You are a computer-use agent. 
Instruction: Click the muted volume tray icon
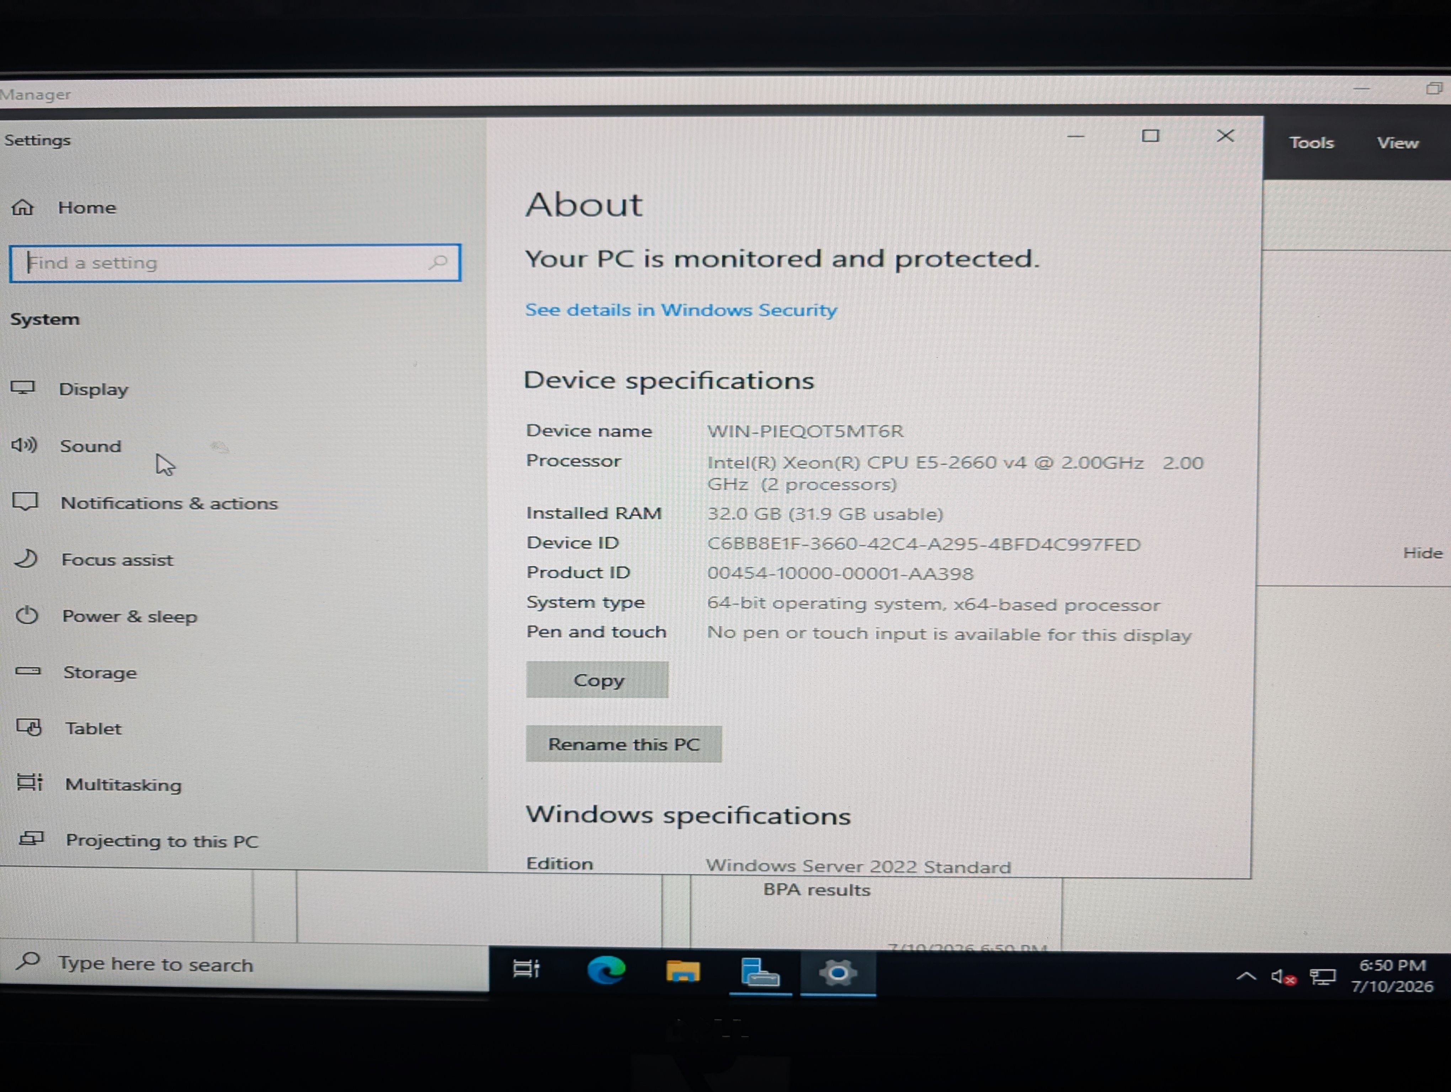(x=1283, y=977)
